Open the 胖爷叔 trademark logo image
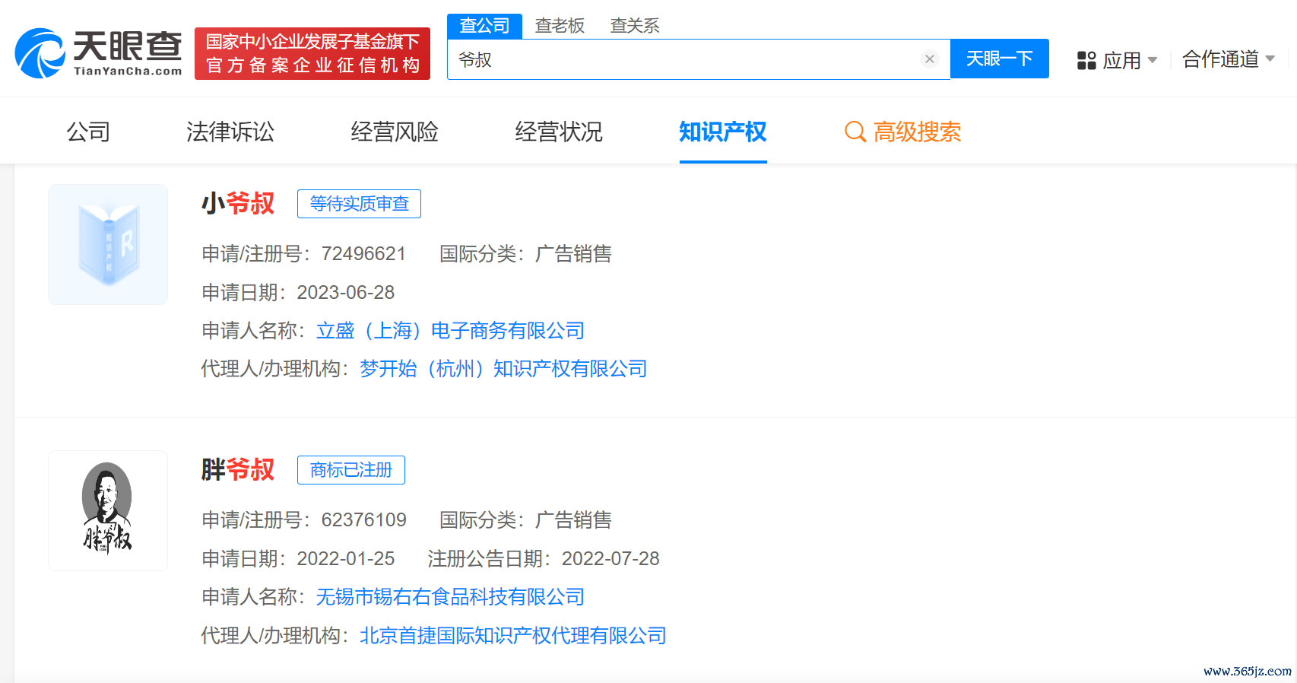Screen dimensions: 1297x683 coord(108,510)
